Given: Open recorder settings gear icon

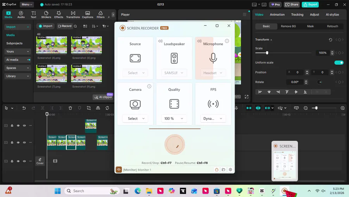Looking at the screenshot, I should pos(230,169).
